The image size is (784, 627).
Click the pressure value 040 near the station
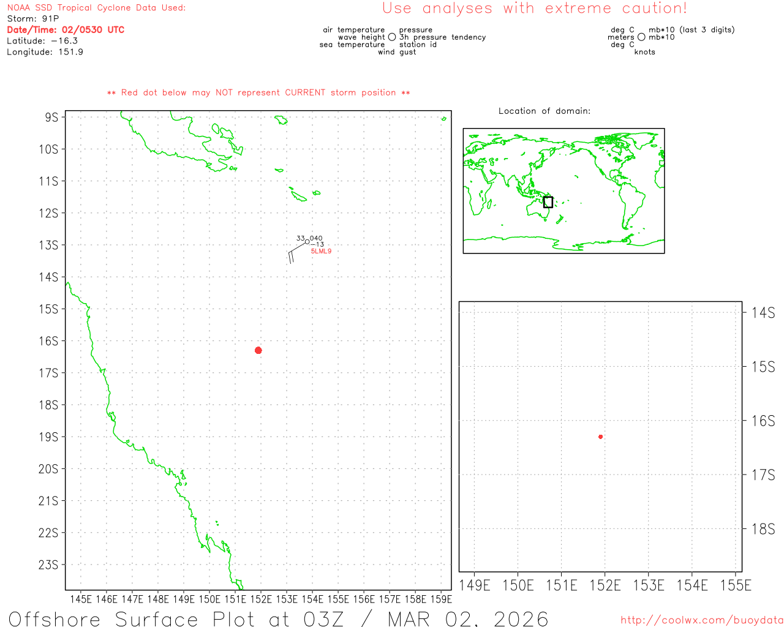pyautogui.click(x=316, y=238)
